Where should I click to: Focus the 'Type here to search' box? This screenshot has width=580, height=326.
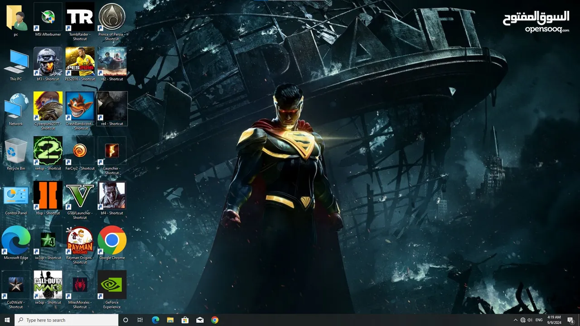(x=67, y=320)
